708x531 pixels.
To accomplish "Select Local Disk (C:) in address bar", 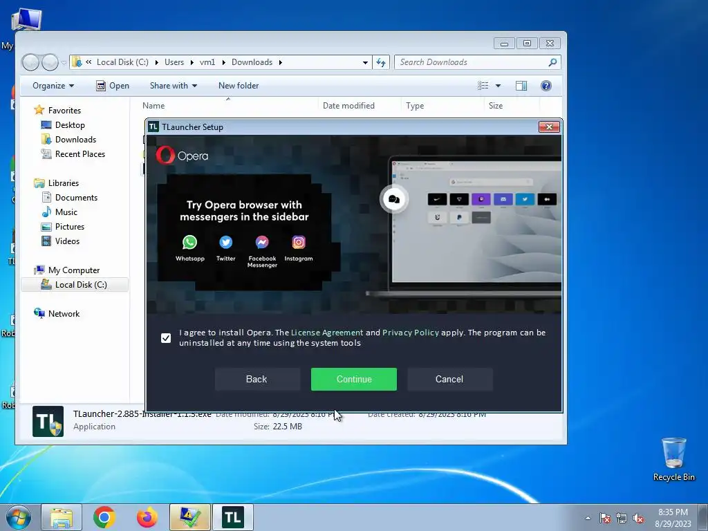I will (x=122, y=62).
